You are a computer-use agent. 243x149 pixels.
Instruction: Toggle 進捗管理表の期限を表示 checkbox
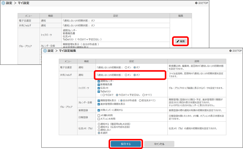(99, 104)
